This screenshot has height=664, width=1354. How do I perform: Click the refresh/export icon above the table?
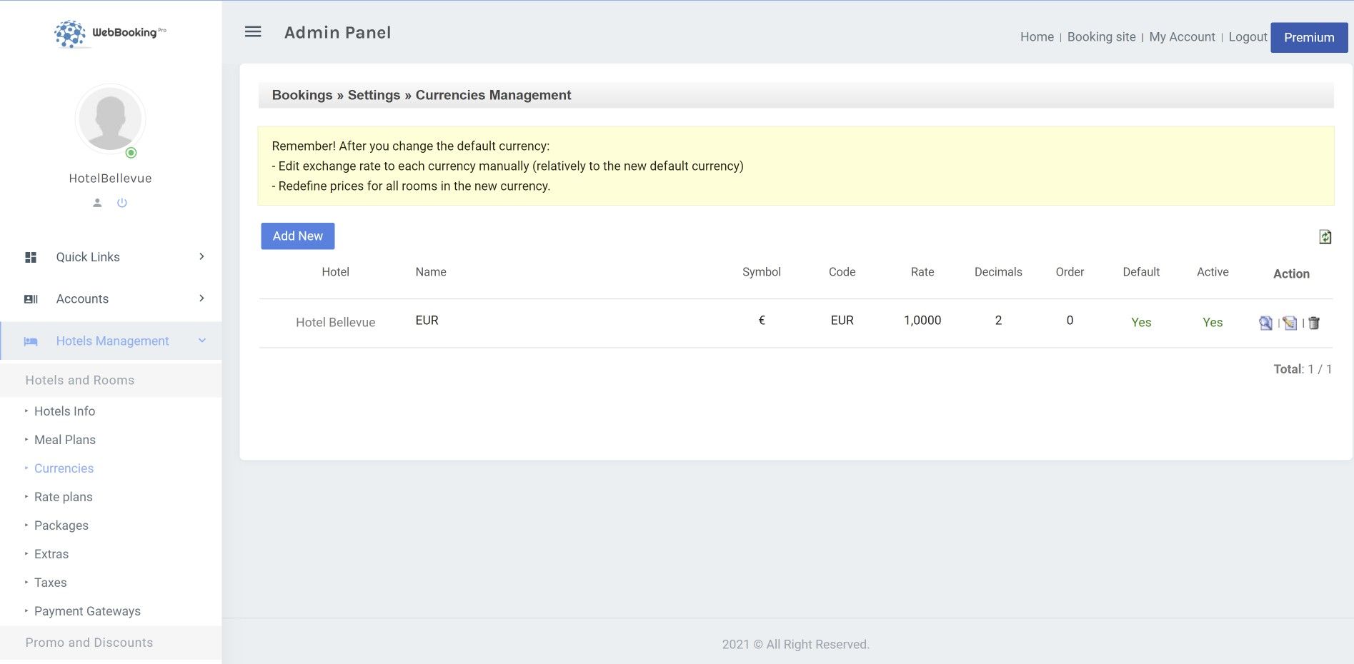point(1325,237)
